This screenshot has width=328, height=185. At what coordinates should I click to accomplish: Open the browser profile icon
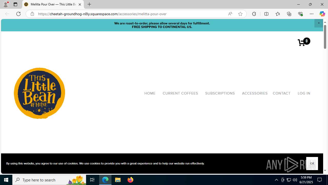(x=6, y=4)
